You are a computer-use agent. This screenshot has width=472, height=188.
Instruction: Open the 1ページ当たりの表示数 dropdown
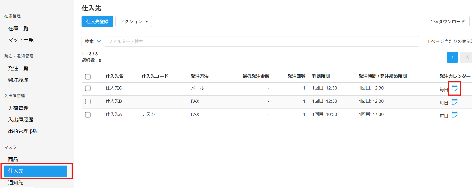[447, 41]
